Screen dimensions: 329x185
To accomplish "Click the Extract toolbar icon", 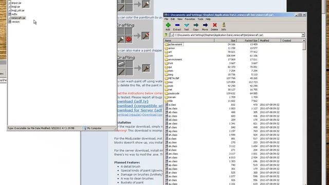I will (177, 27).
